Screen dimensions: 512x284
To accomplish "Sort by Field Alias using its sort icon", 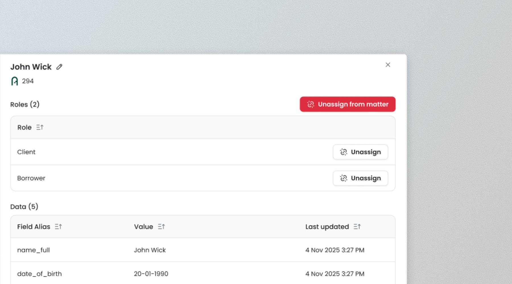I will pos(58,227).
